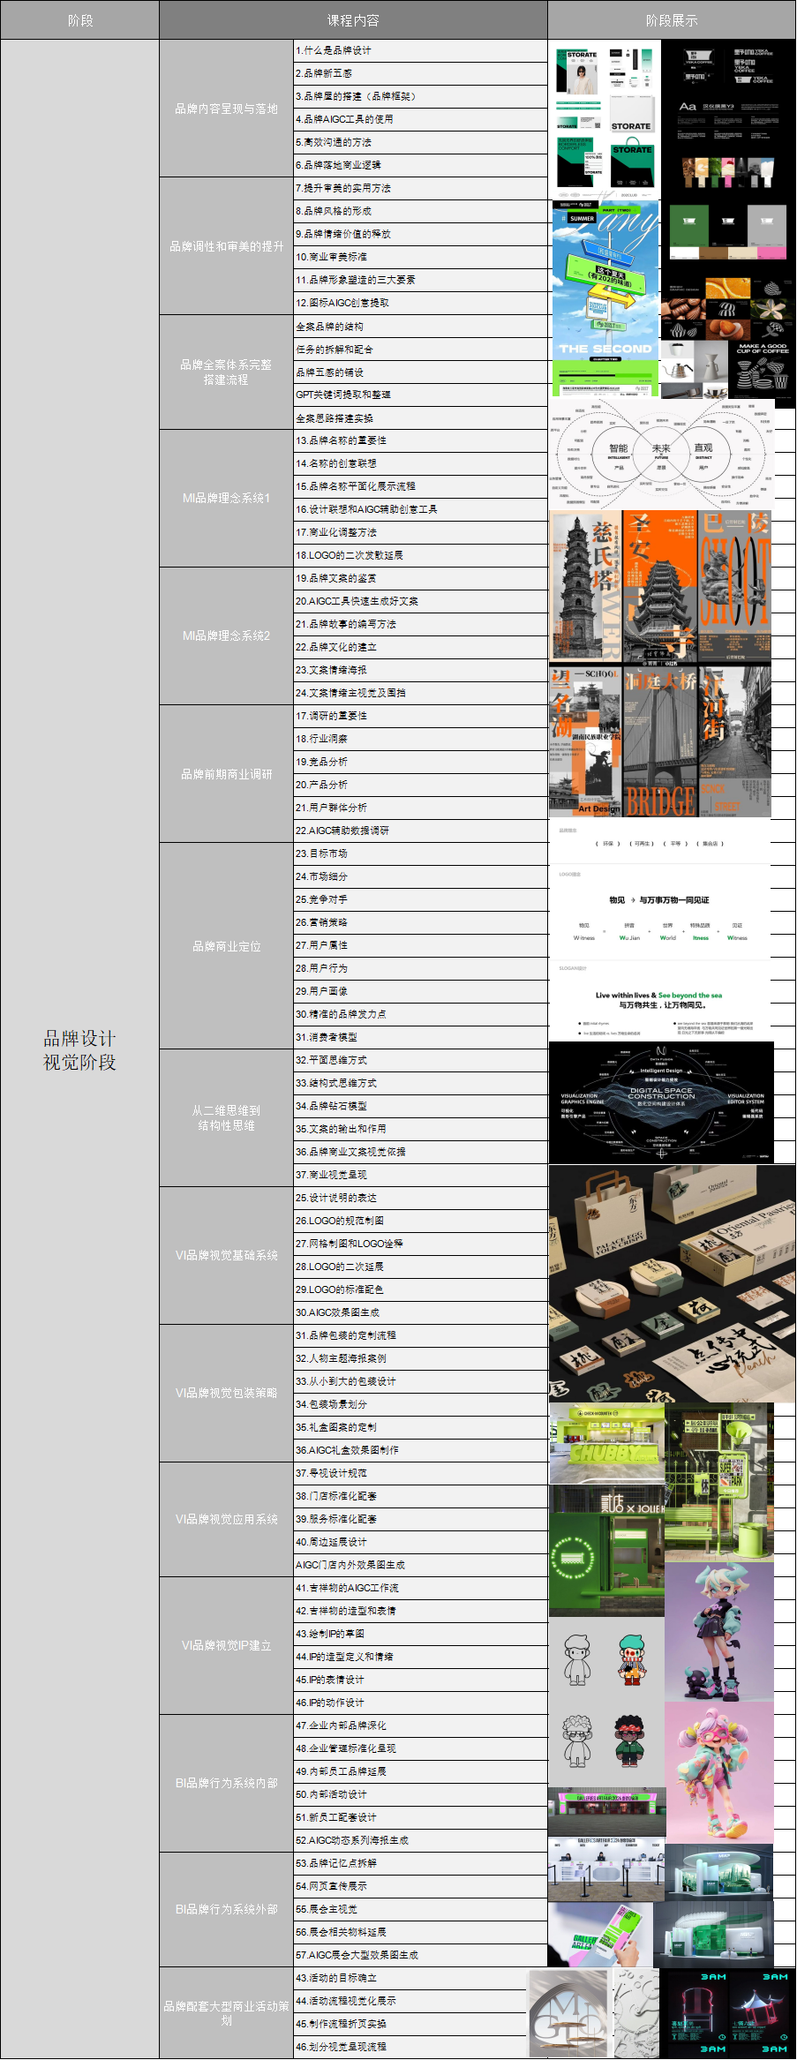This screenshot has height=2060, width=797.
Task: Select the MI品牌理念系统1 module cell
Action: click(x=226, y=498)
